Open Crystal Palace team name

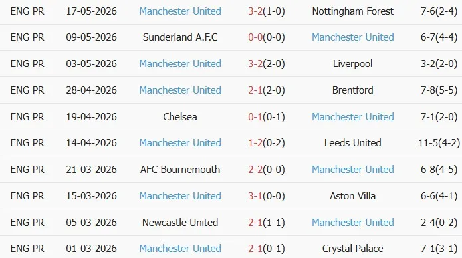click(353, 249)
